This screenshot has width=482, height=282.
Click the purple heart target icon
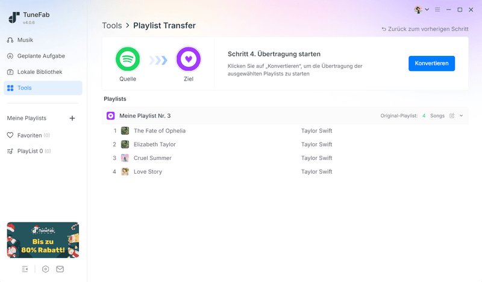pyautogui.click(x=188, y=60)
